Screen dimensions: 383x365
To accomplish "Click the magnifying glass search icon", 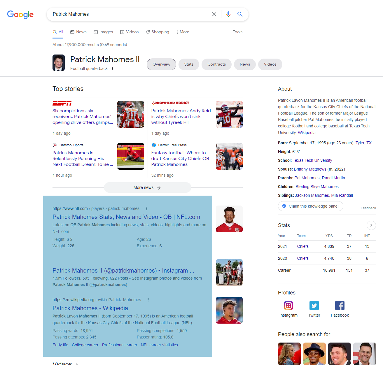I will 240,14.
